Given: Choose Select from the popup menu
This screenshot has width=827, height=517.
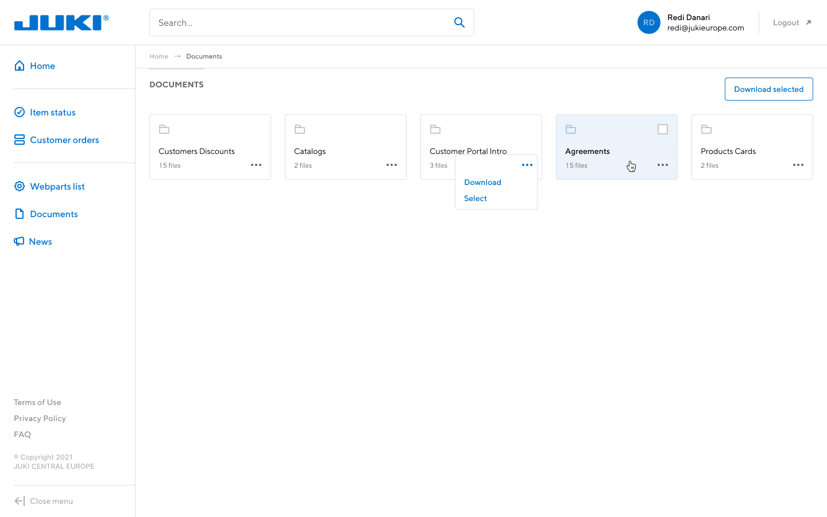Looking at the screenshot, I should tap(476, 198).
